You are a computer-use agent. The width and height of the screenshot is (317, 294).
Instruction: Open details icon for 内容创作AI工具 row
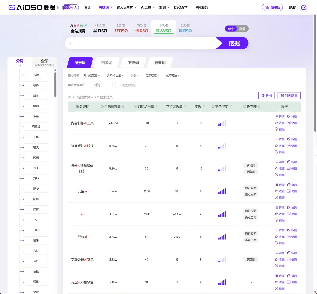pos(276,116)
